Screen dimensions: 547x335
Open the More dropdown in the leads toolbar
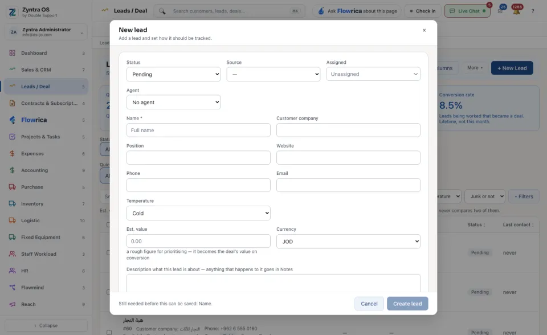point(475,68)
